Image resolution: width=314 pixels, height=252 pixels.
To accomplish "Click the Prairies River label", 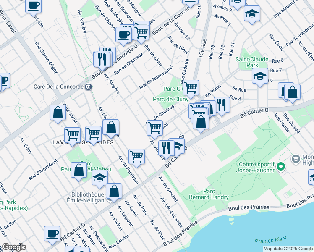I will (x=271, y=240).
